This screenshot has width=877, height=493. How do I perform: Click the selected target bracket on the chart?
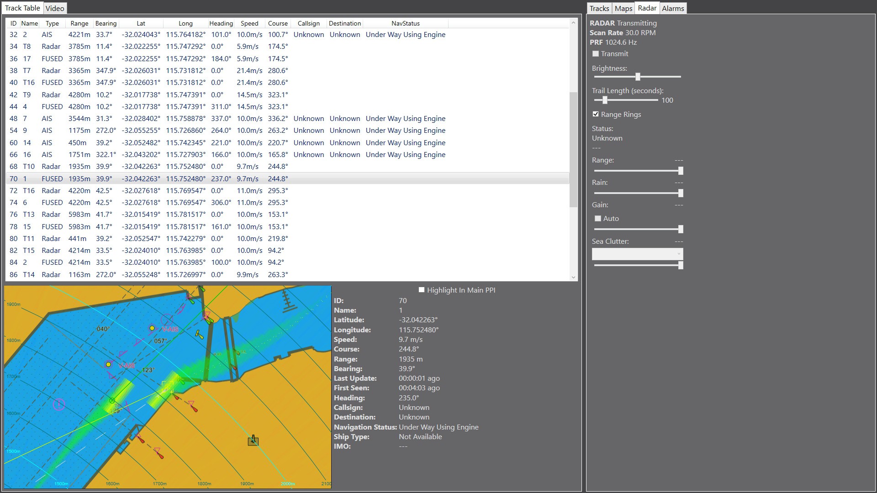tap(168, 387)
